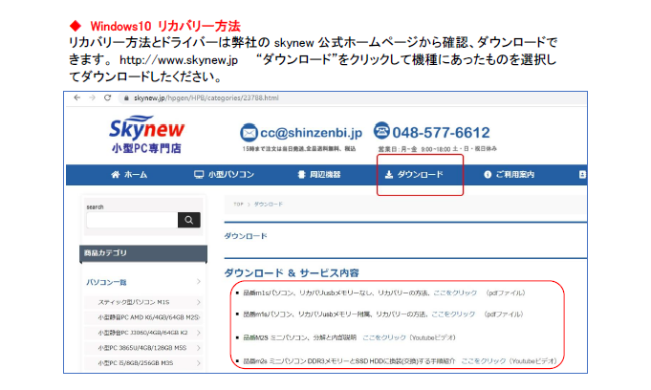
Task: Click the padlock icon in address bar
Action: pyautogui.click(x=125, y=97)
